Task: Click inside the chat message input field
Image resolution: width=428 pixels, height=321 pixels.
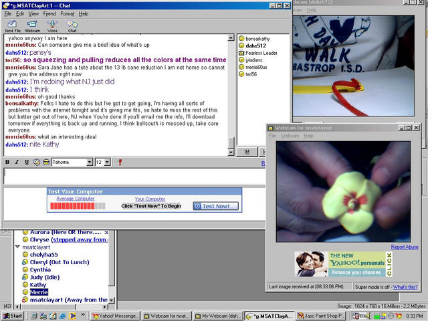Action: pyautogui.click(x=134, y=177)
